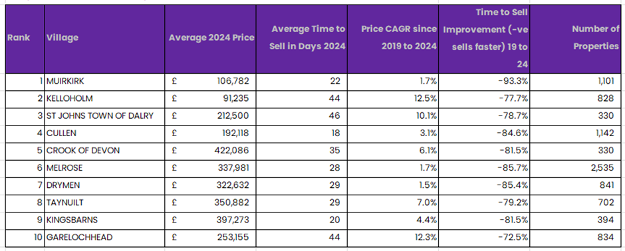Click TAYNUILT's 7.0% CAGR cell
Screen dimensions: 625x251
(392, 203)
